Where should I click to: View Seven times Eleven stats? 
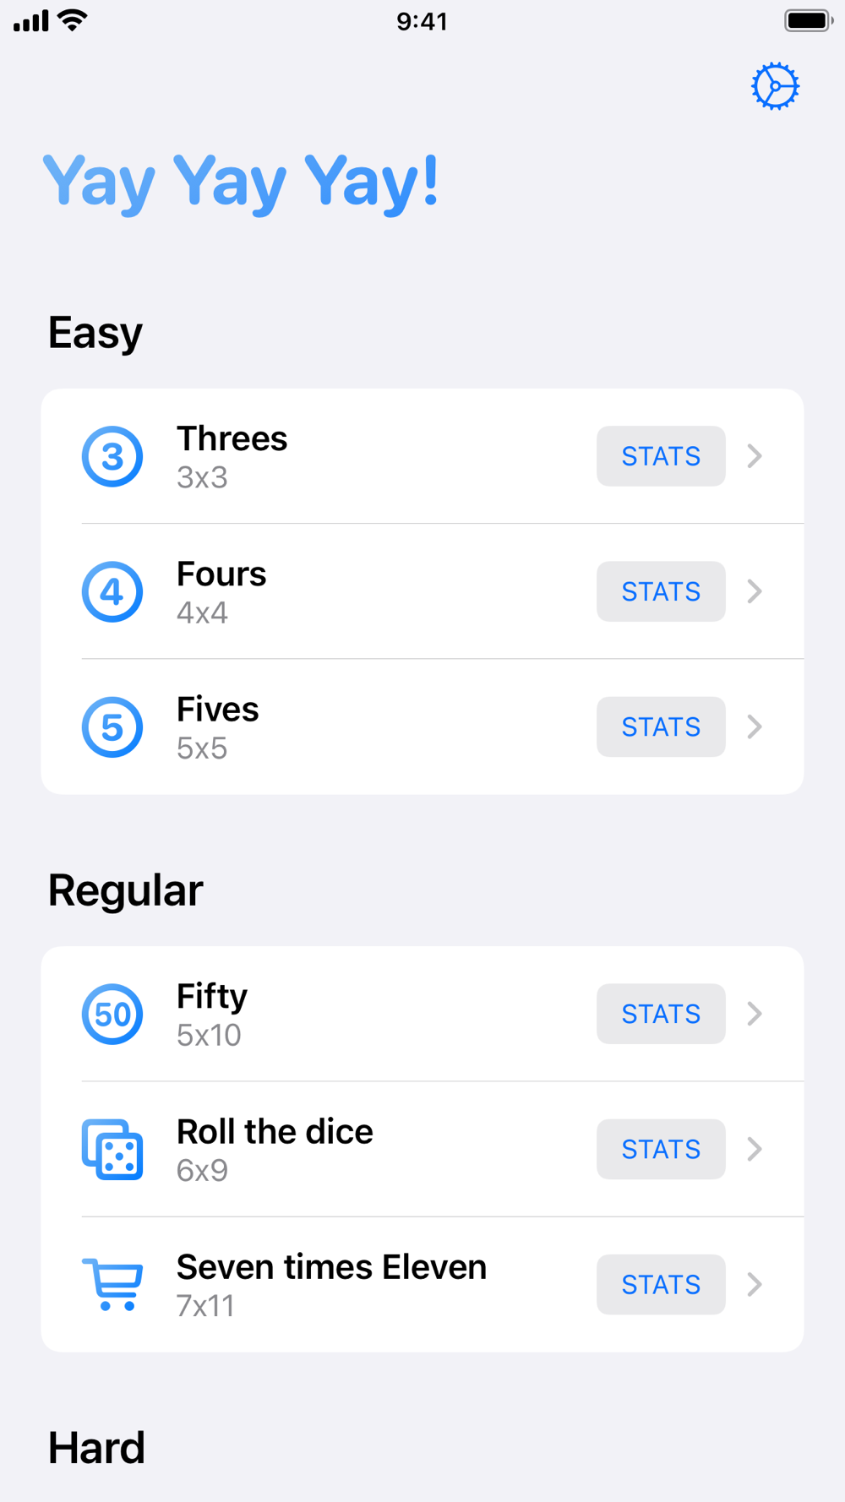tap(661, 1284)
